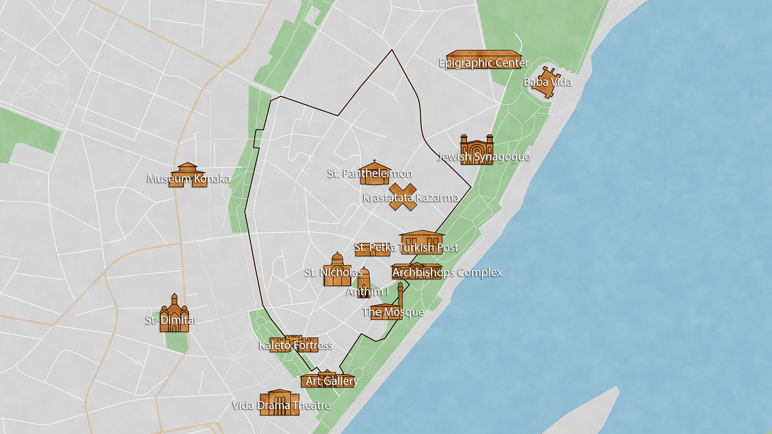Click the Krastatata Kazarma cross-shaped icon
The image size is (772, 434).
point(403,197)
